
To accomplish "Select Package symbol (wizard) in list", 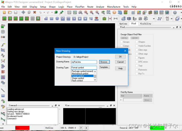I will click(82, 71).
